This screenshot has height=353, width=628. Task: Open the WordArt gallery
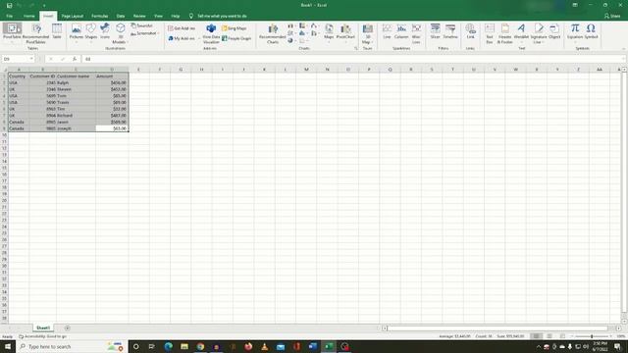(x=521, y=32)
